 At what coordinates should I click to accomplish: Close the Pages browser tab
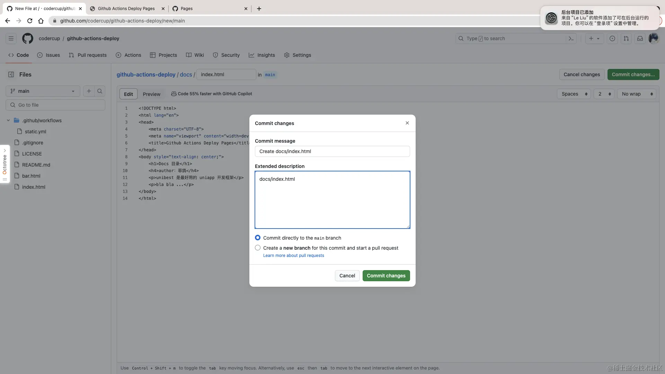246,9
